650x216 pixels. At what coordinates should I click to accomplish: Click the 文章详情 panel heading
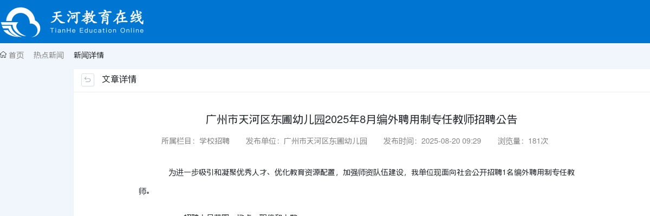pyautogui.click(x=119, y=79)
